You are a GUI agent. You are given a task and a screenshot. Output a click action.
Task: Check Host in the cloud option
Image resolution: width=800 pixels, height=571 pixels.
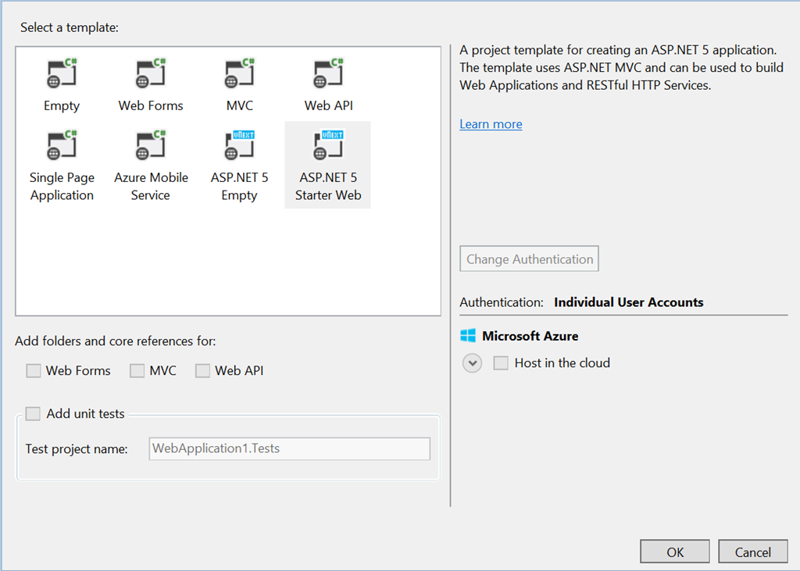[501, 362]
